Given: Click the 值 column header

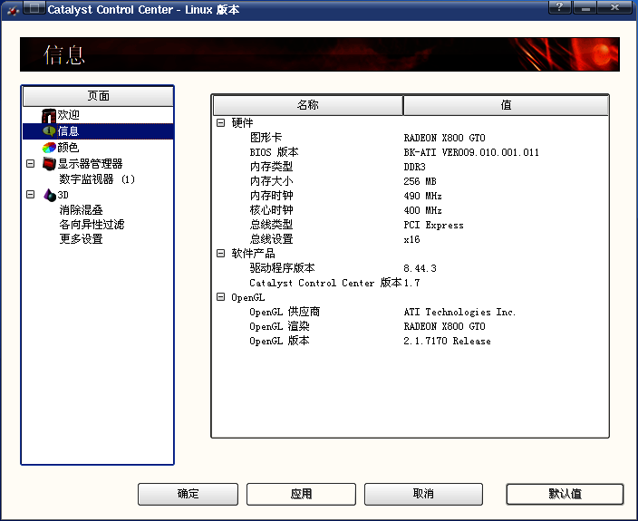Looking at the screenshot, I should pos(506,105).
